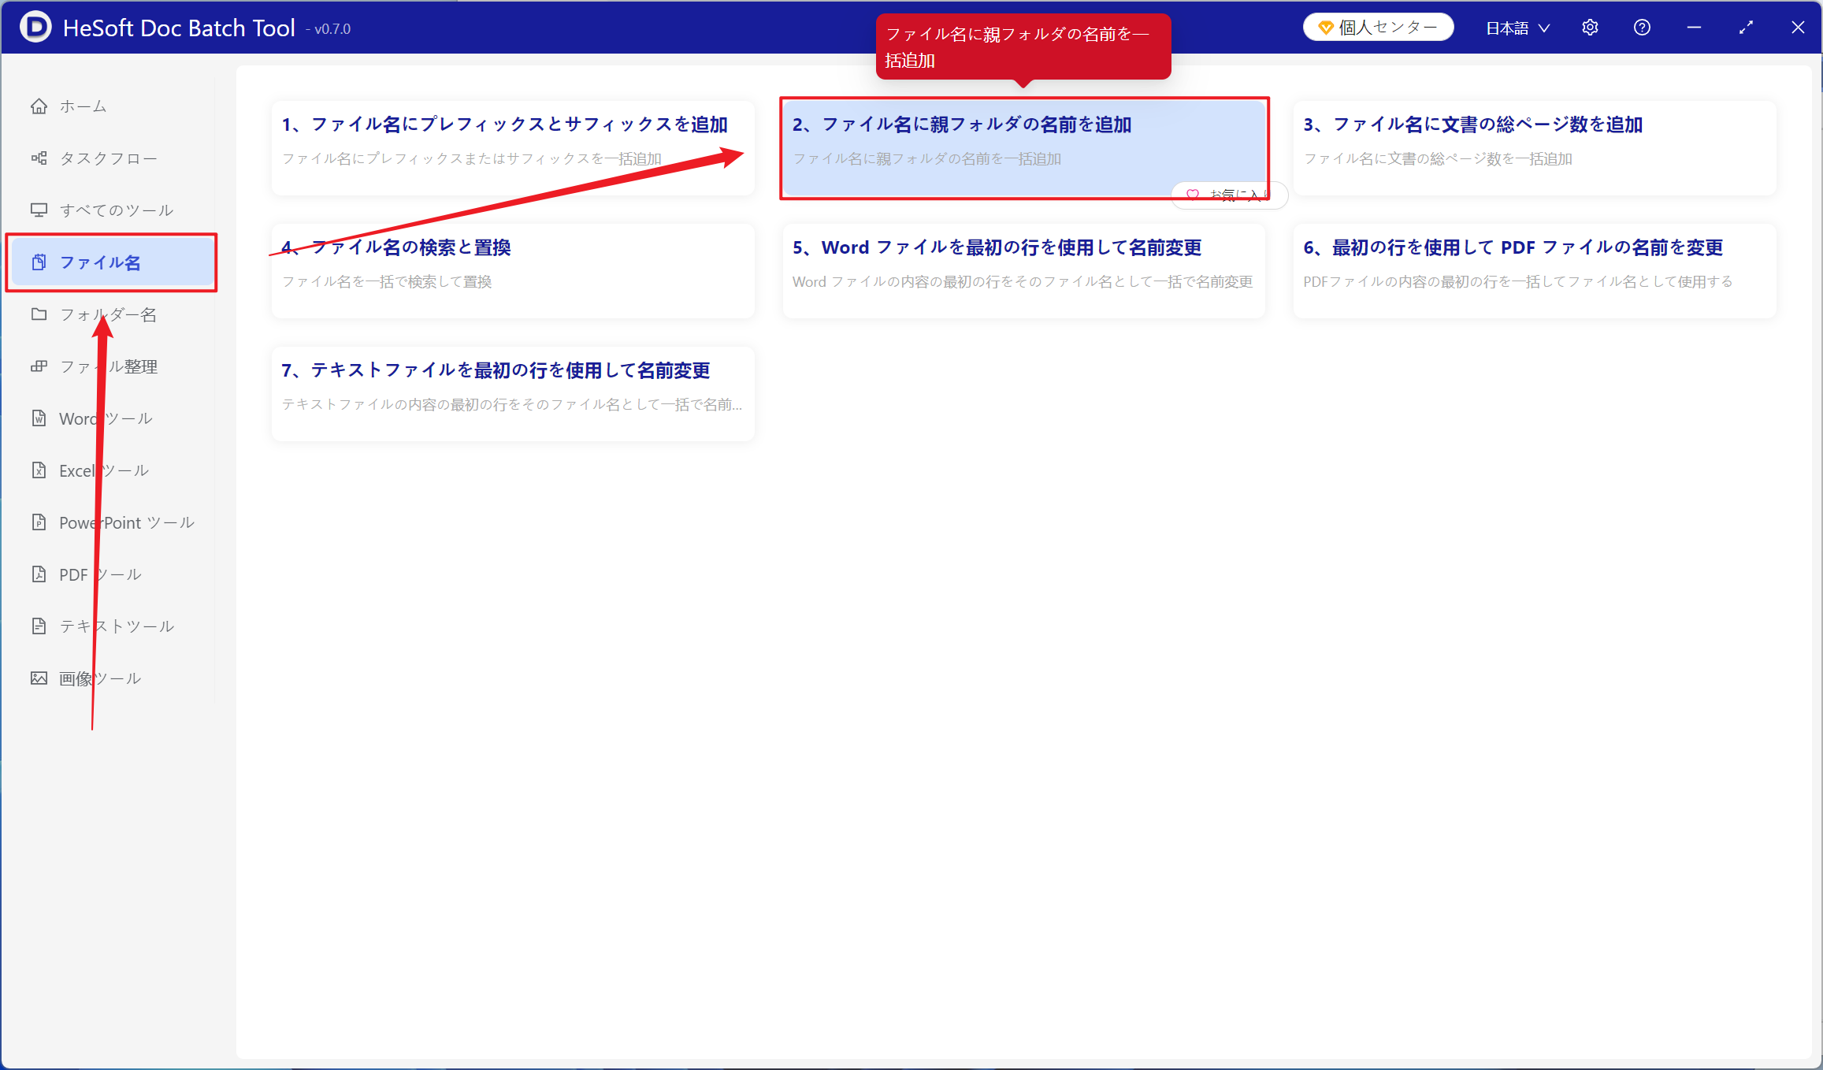Click the ファイル名 sidebar label text
The width and height of the screenshot is (1823, 1070).
tap(100, 262)
